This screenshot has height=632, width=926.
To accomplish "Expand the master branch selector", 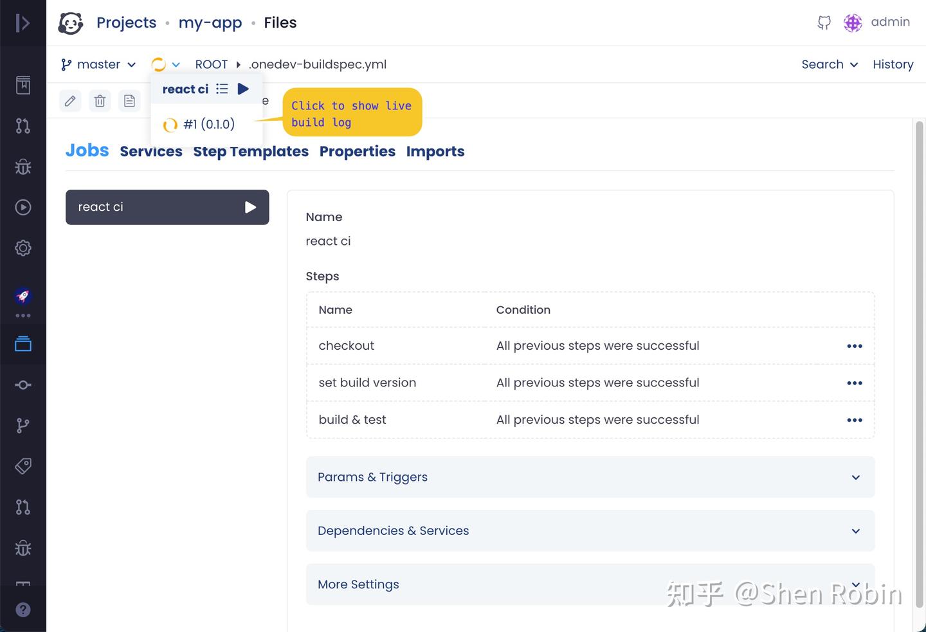I will point(98,64).
